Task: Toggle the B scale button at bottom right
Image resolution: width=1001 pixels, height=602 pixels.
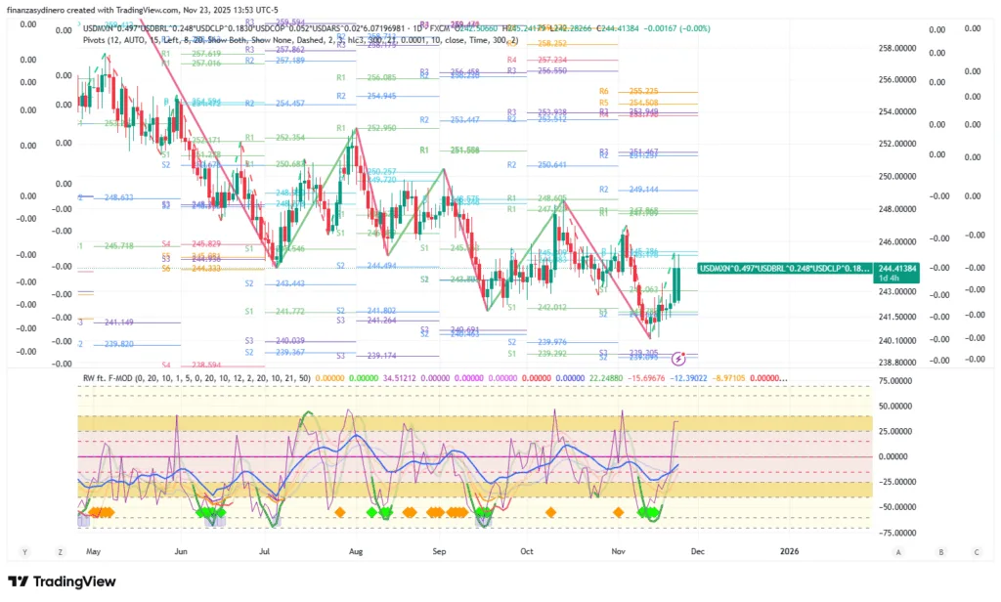Action: (x=940, y=551)
